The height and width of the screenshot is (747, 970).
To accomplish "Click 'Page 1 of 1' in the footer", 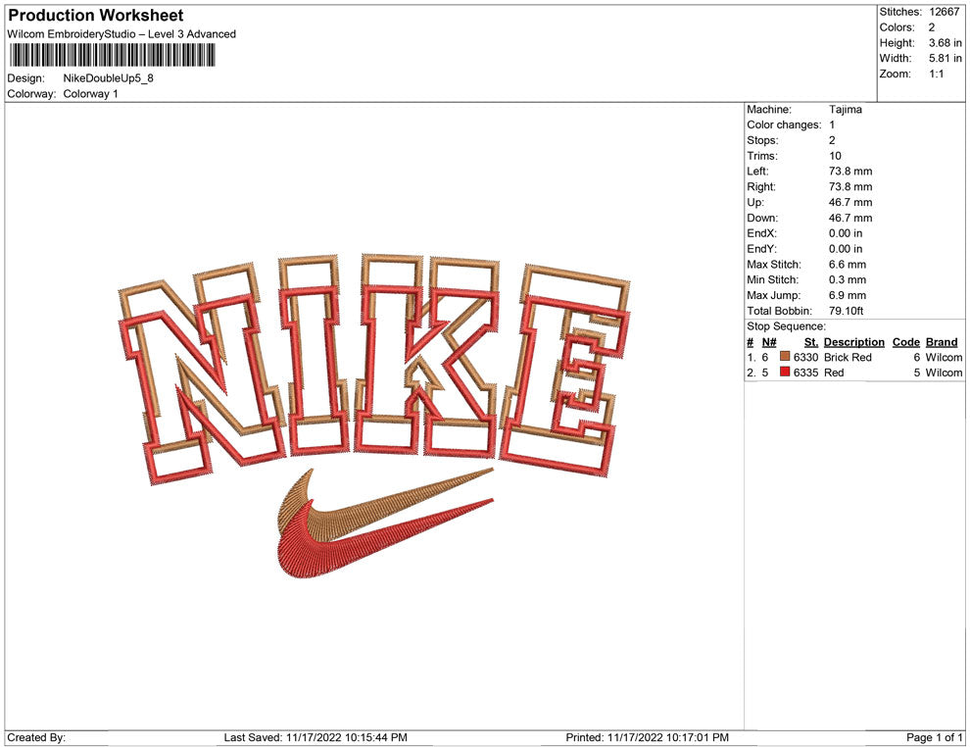I will point(934,738).
